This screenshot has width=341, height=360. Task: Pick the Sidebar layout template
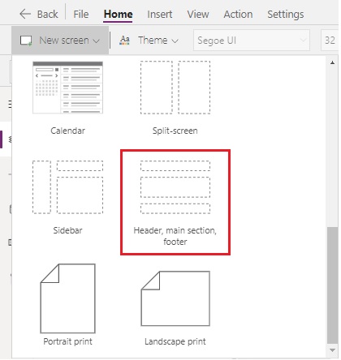click(x=67, y=187)
